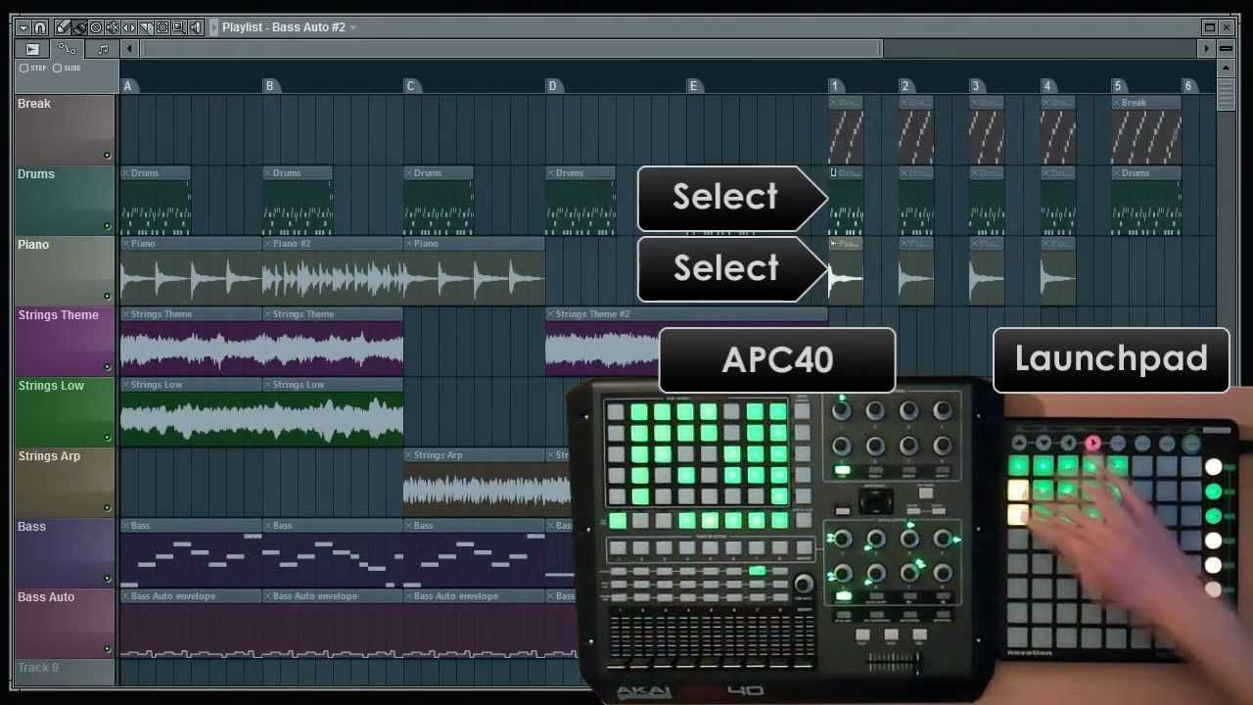The height and width of the screenshot is (705, 1253).
Task: Select the Paint brush tool
Action: [x=80, y=27]
